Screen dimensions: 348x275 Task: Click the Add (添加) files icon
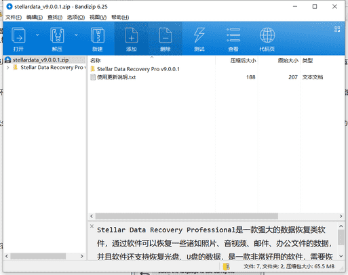(x=132, y=35)
